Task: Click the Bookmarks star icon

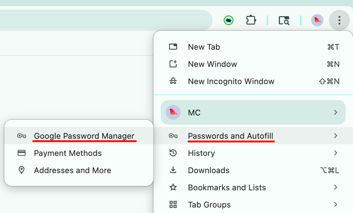Action: tap(173, 187)
